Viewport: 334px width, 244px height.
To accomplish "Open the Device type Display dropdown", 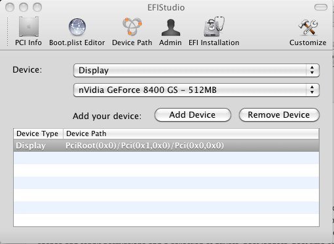I will [196, 71].
